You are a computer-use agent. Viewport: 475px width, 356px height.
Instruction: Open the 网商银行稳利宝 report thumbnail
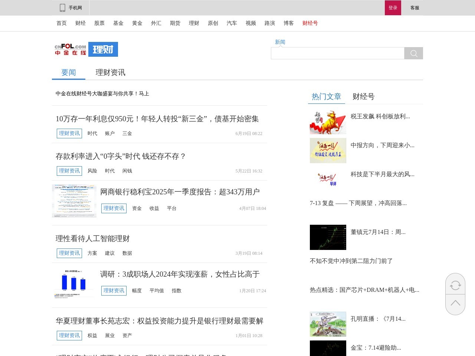coord(74,201)
